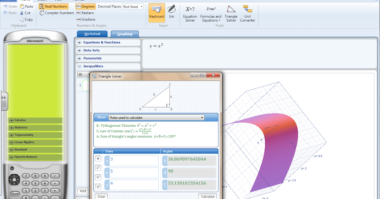Open the Unit Converter tool
Viewport: 380px width, 199px height.
tap(247, 14)
